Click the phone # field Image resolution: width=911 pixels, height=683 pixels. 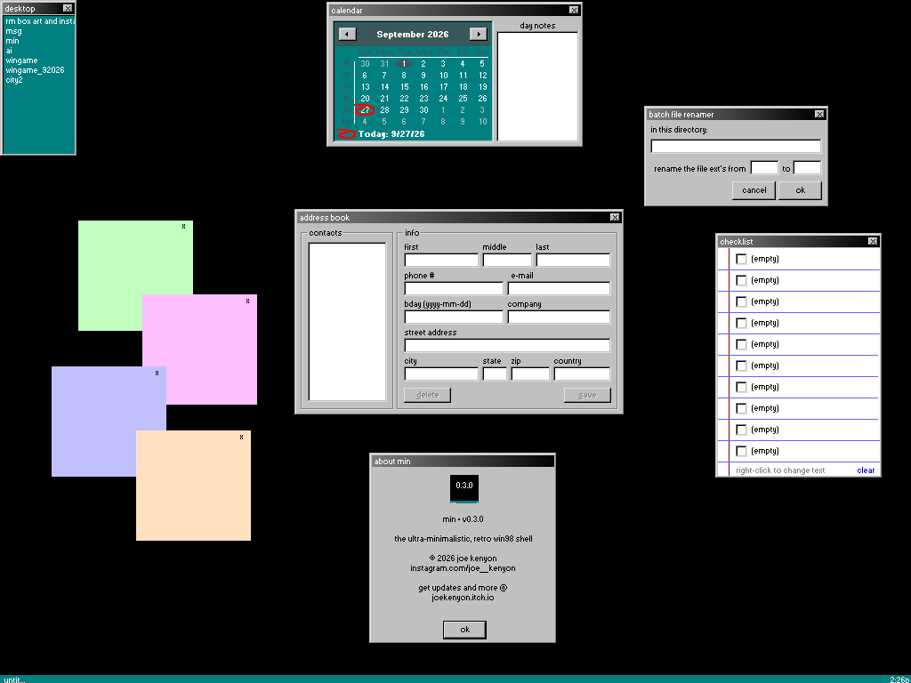coord(454,288)
